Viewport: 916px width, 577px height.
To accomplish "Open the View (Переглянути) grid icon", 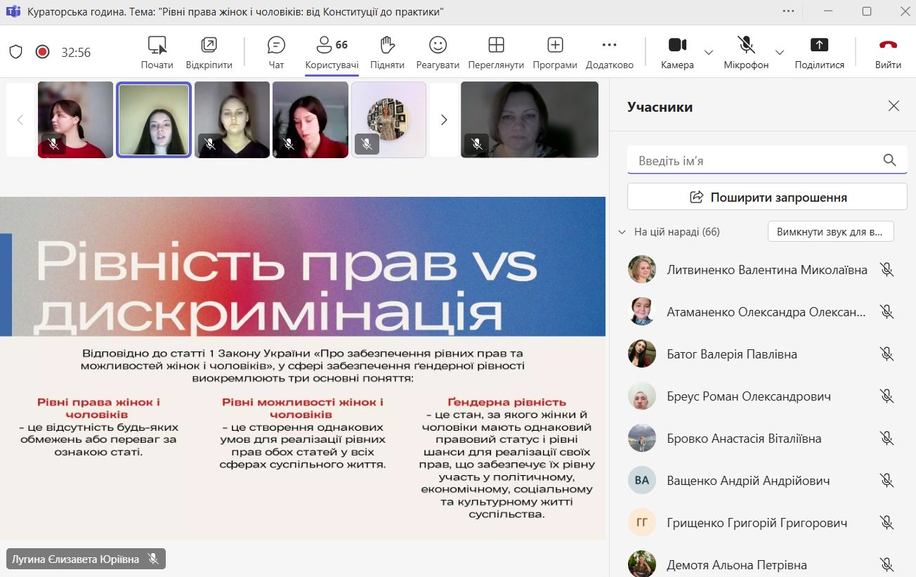I will pos(496,46).
